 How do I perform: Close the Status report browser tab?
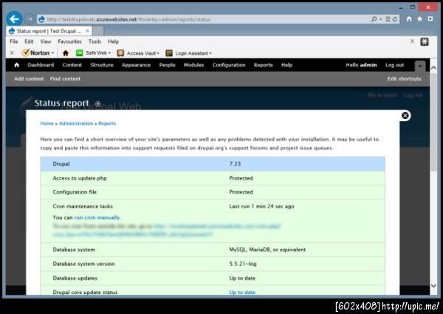click(x=88, y=31)
